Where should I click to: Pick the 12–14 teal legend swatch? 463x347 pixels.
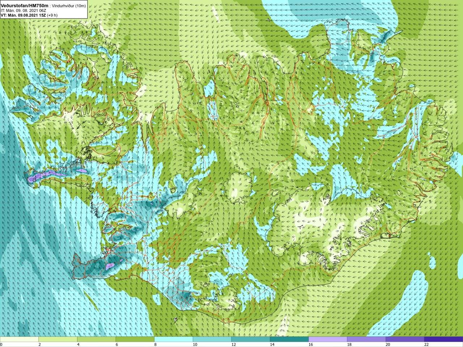[251, 339]
